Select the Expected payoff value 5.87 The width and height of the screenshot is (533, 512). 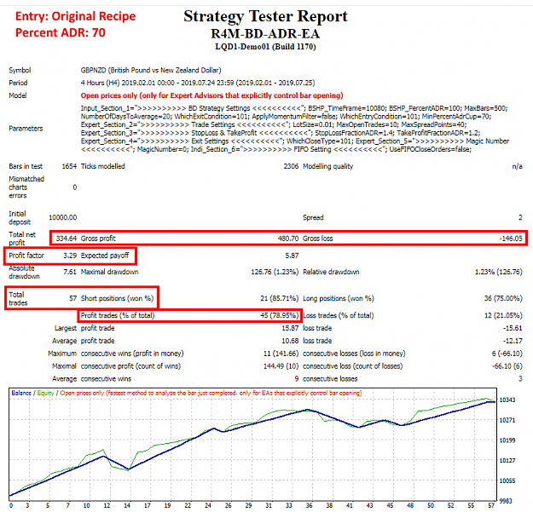[x=292, y=256]
